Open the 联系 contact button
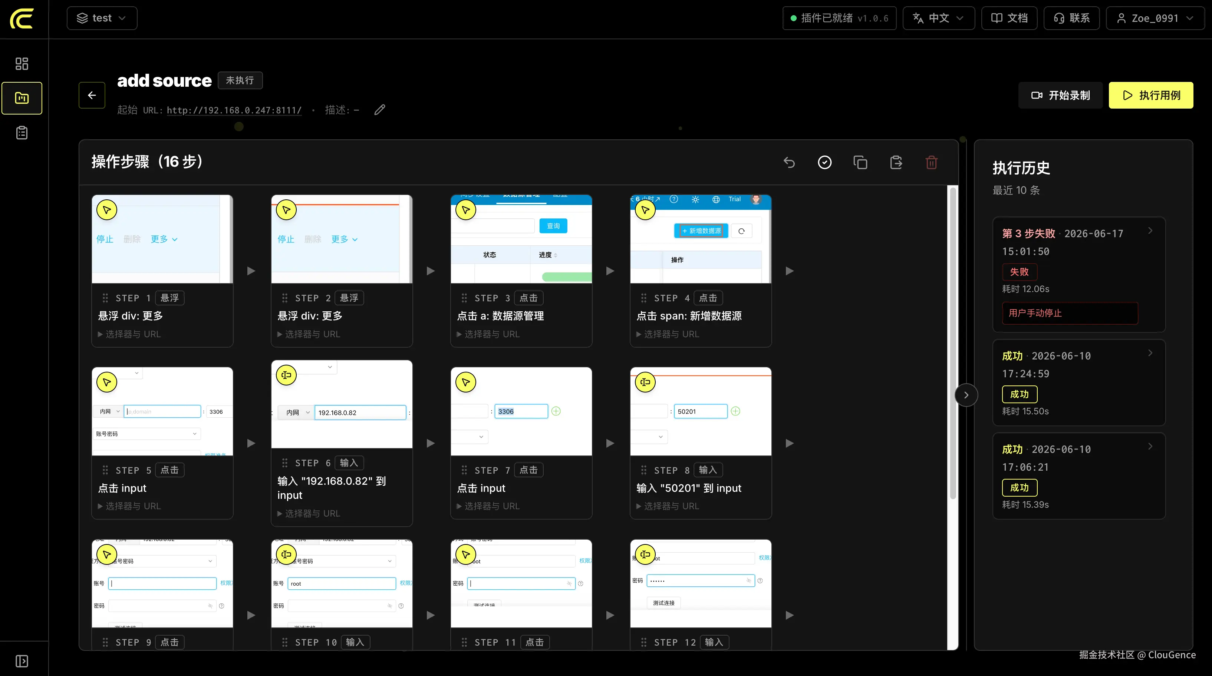 point(1071,18)
